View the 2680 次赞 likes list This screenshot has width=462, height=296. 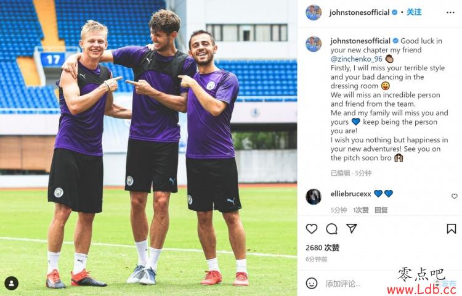click(x=322, y=248)
